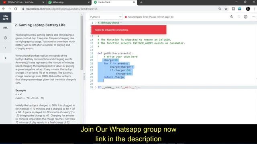Screen dimensions: 257x144
Task: Click the red autocomplete error status dot
Action: (x=126, y=17)
